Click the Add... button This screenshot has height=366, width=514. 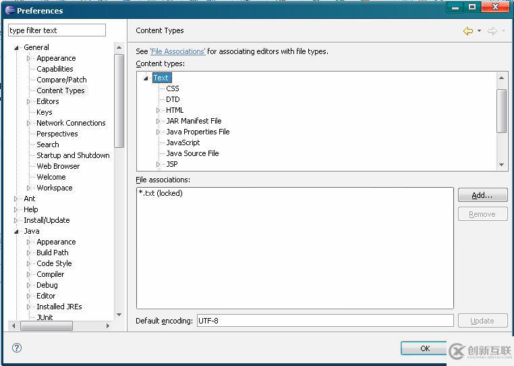(x=482, y=195)
